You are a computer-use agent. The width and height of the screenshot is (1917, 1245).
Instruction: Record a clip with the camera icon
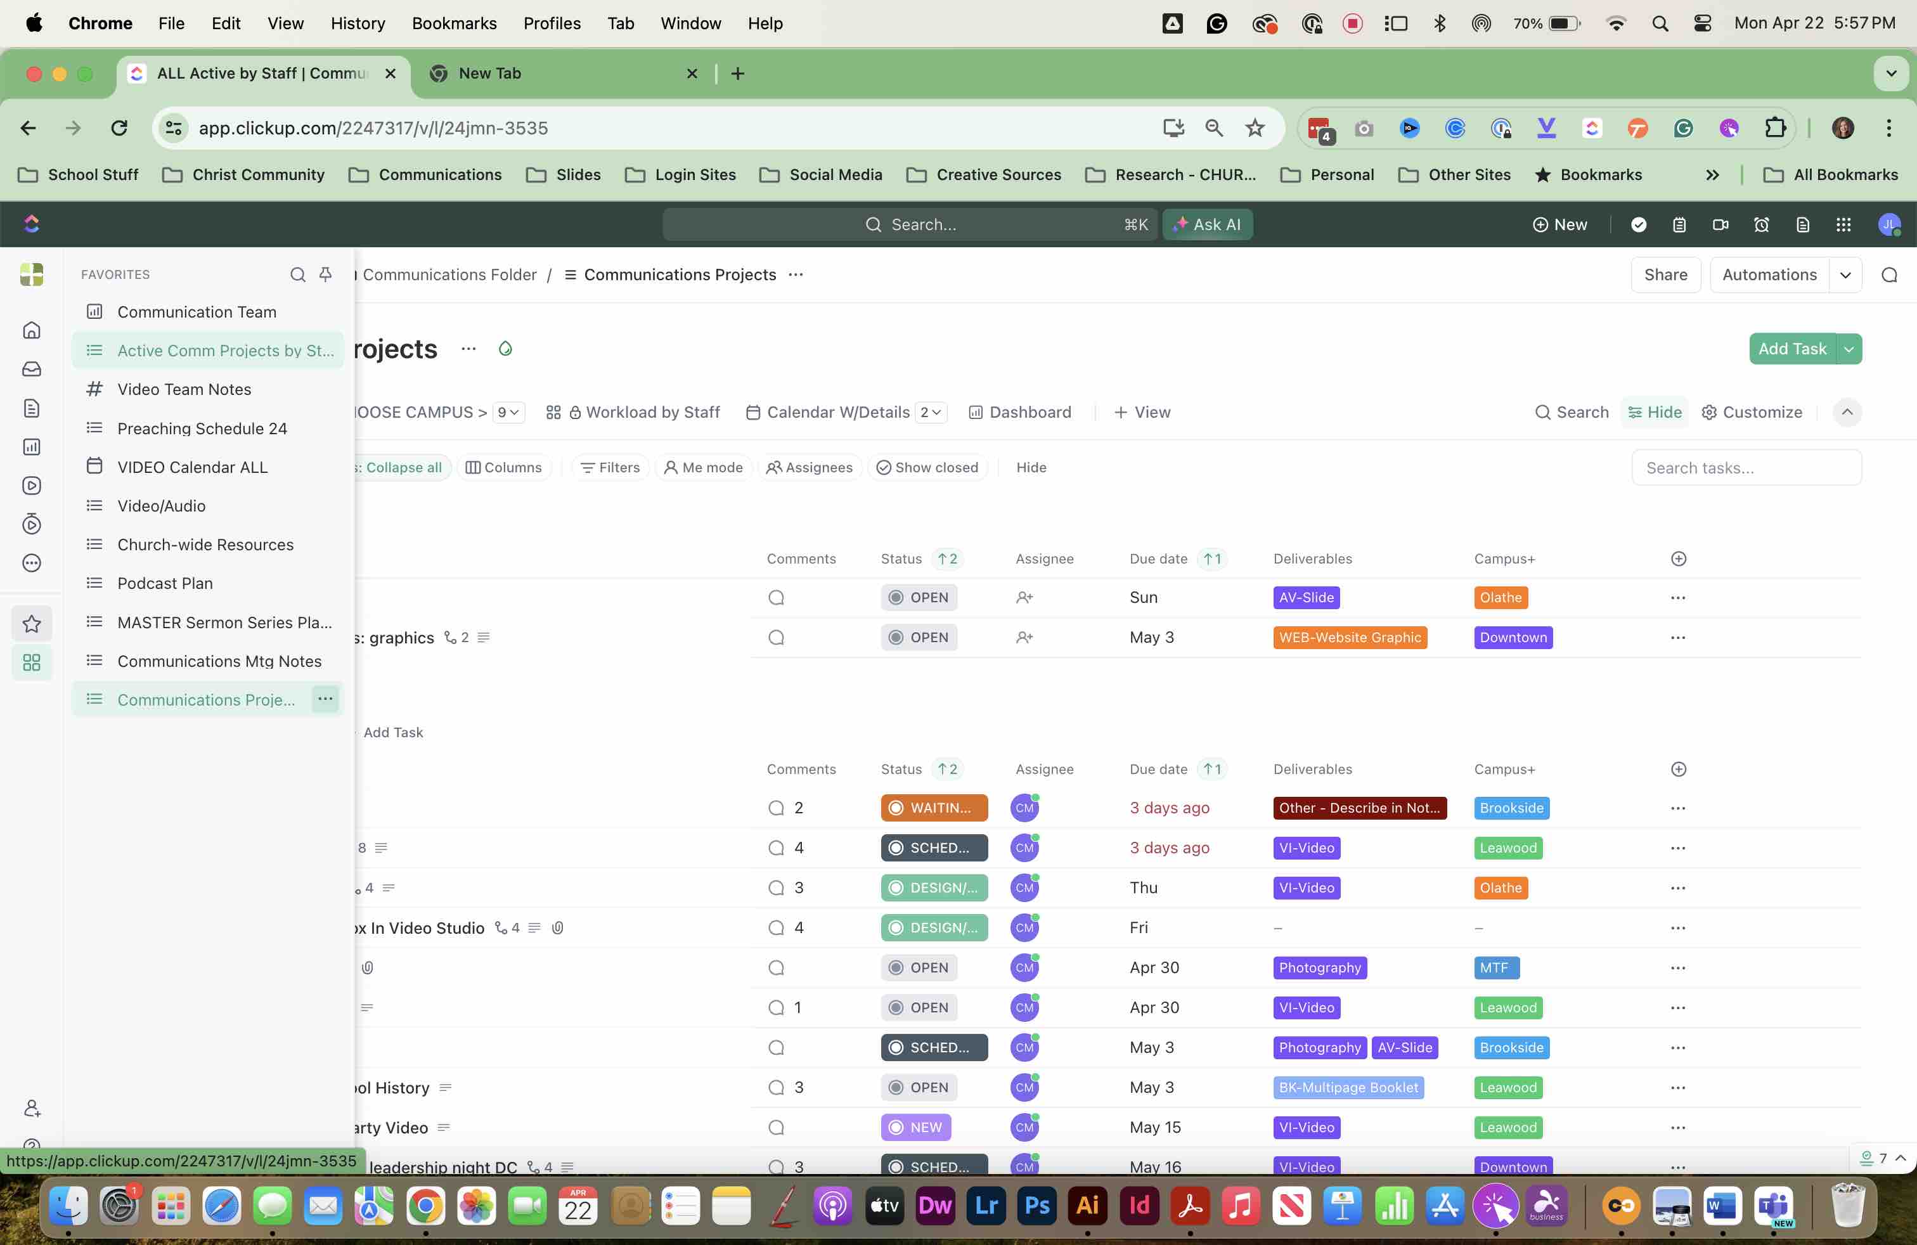(x=1720, y=224)
